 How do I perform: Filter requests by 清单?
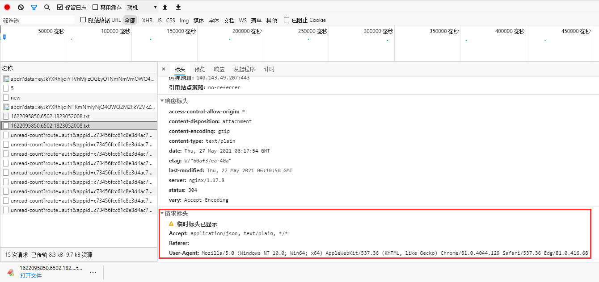coord(256,21)
